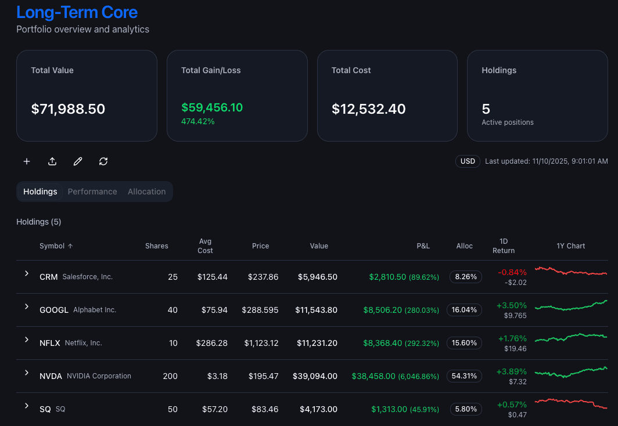
Task: Click the pencil icon to edit portfolio
Action: (x=78, y=161)
